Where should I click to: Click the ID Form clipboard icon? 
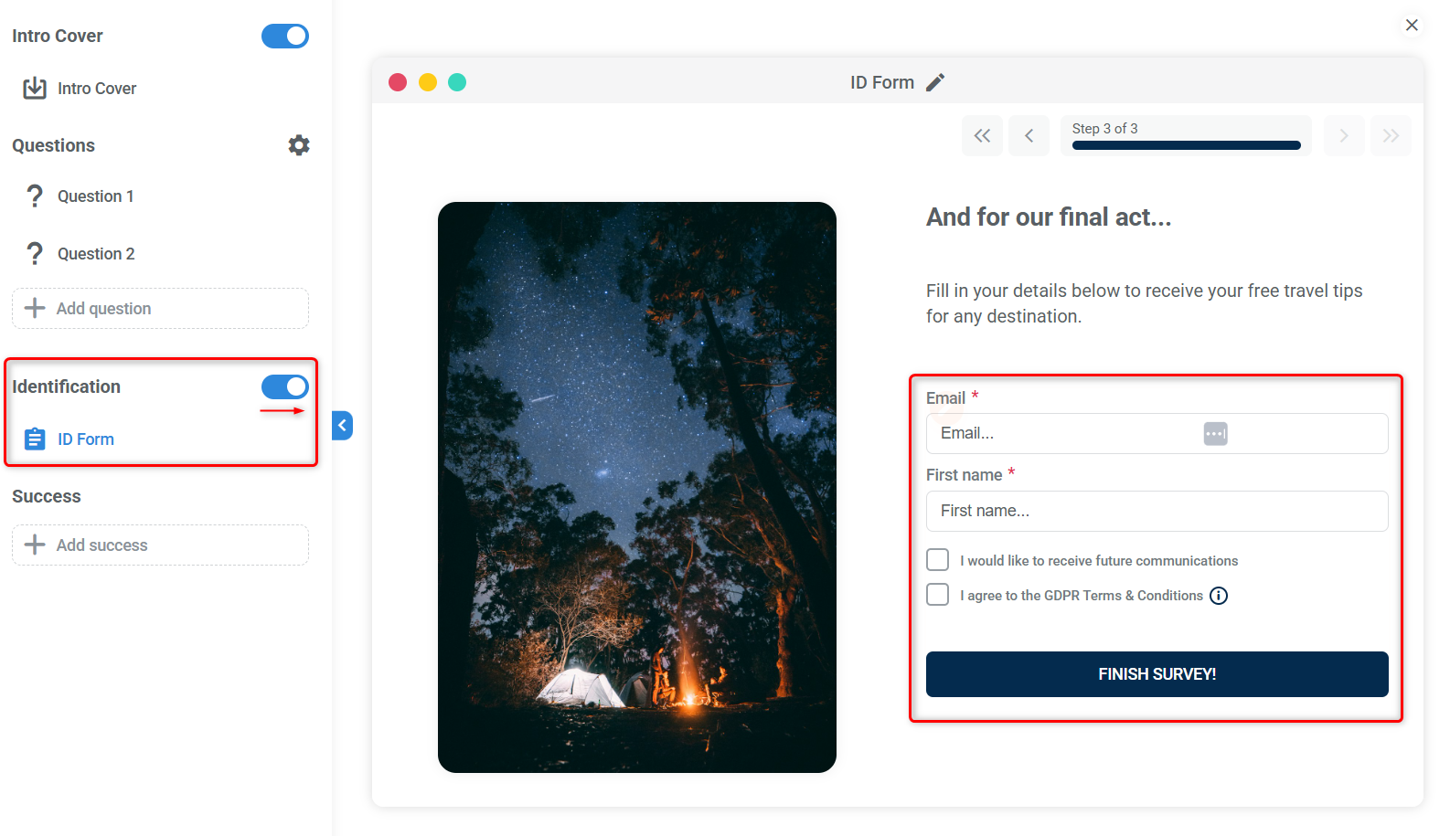35,439
